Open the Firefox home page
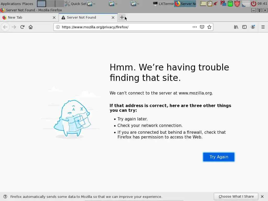Viewport: 268px width, 201px height. (31, 27)
